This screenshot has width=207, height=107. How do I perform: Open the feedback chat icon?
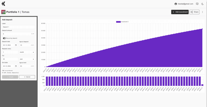point(197,4)
